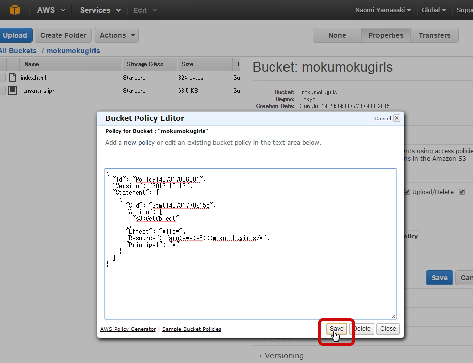Click Standard cell in index.html row
473x363 pixels.
[134, 78]
